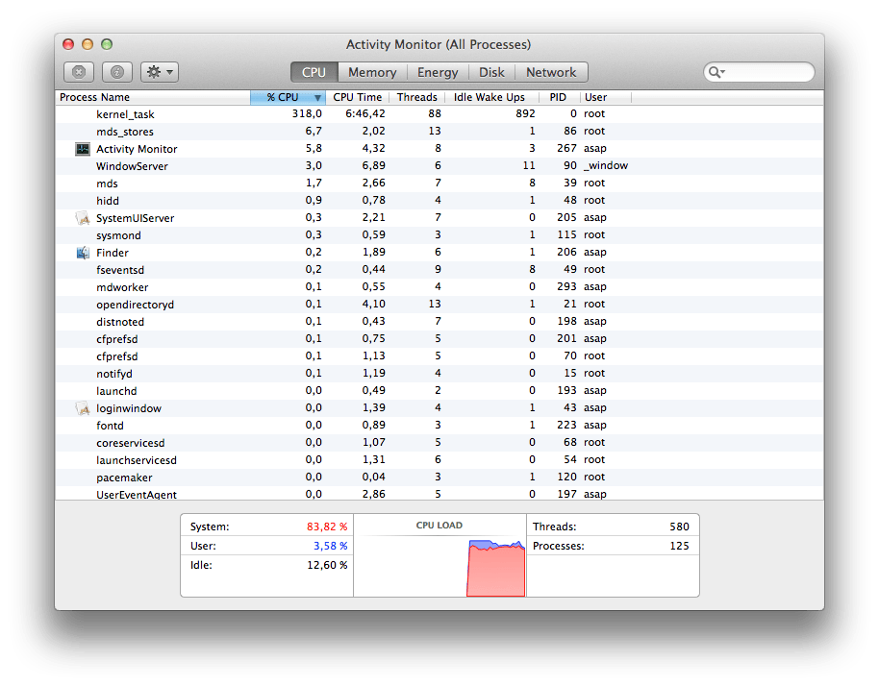Click the loginwindow process icon
The width and height of the screenshot is (879, 686).
click(83, 408)
